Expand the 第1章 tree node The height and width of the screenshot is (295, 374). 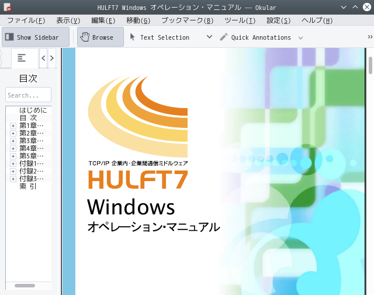click(13, 126)
